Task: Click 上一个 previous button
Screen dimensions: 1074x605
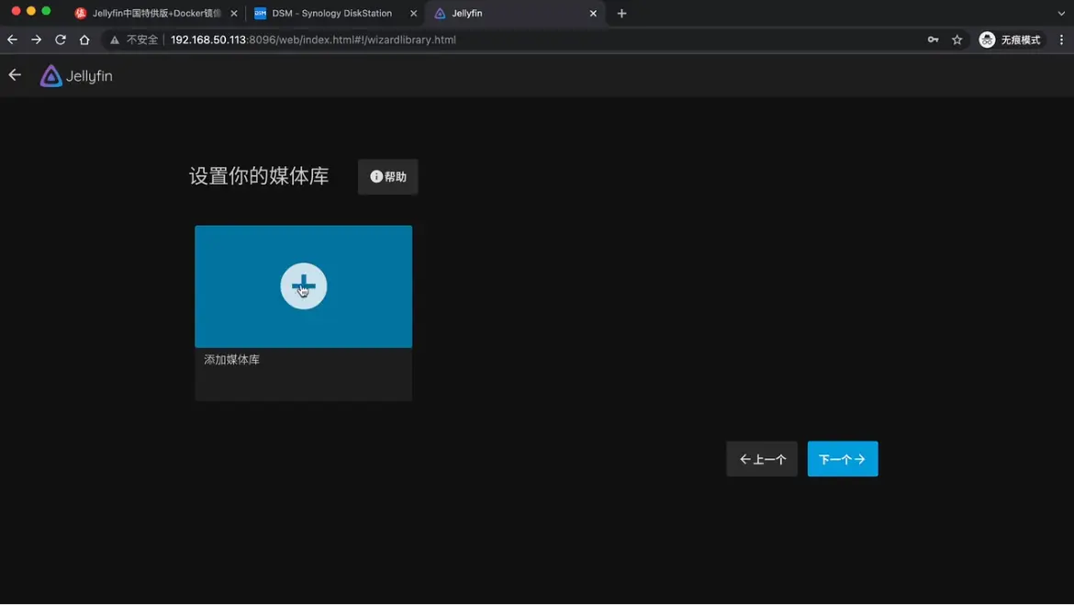Action: click(x=762, y=459)
